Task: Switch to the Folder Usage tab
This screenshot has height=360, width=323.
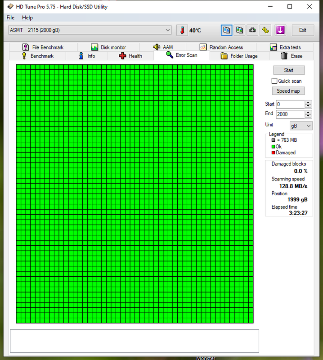Action: point(239,56)
